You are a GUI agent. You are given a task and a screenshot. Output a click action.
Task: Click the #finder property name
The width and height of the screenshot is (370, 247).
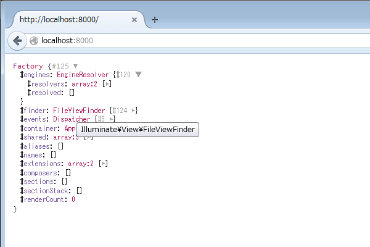pyautogui.click(x=33, y=111)
